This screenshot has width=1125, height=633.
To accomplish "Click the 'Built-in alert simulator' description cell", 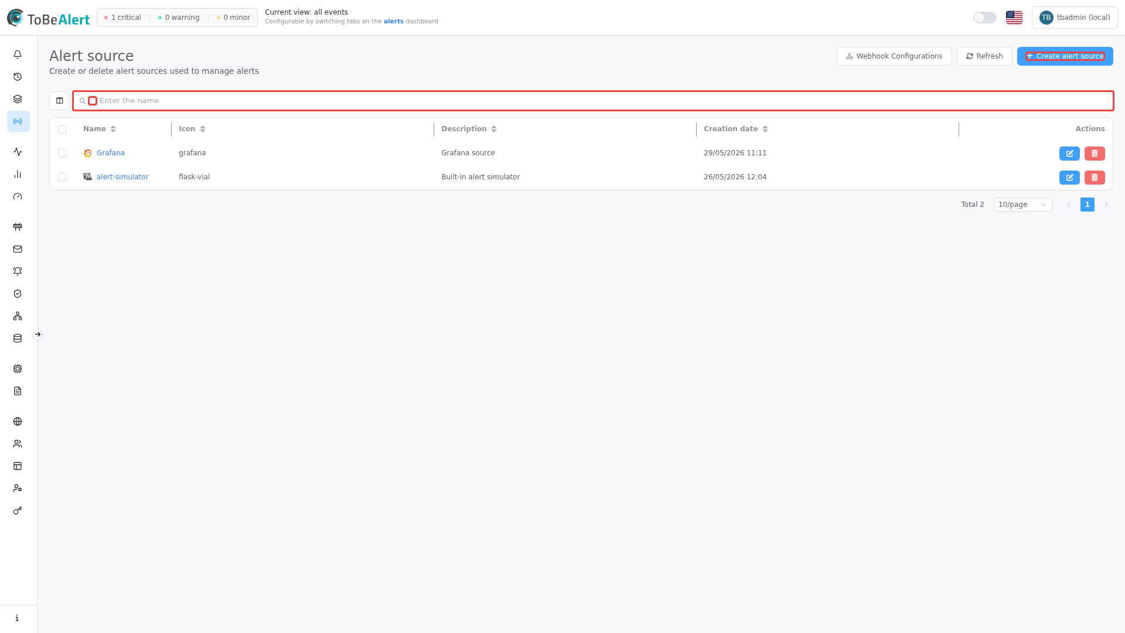I will point(480,177).
